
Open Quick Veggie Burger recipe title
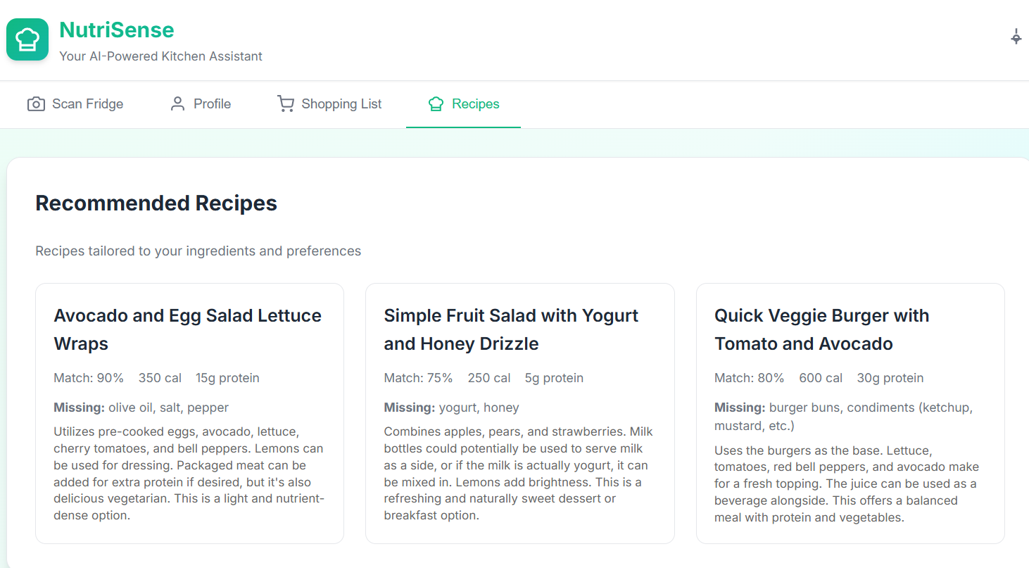pyautogui.click(x=821, y=329)
